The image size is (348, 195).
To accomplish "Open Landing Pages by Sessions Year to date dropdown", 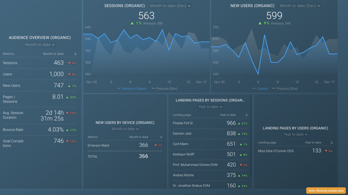I will (x=210, y=107).
